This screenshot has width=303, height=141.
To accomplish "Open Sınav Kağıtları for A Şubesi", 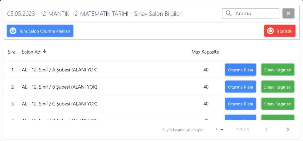I will pos(278,70).
